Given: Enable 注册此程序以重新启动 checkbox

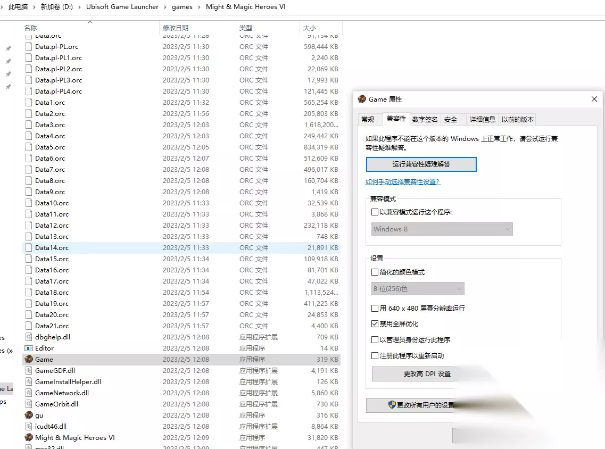Looking at the screenshot, I should [x=375, y=356].
